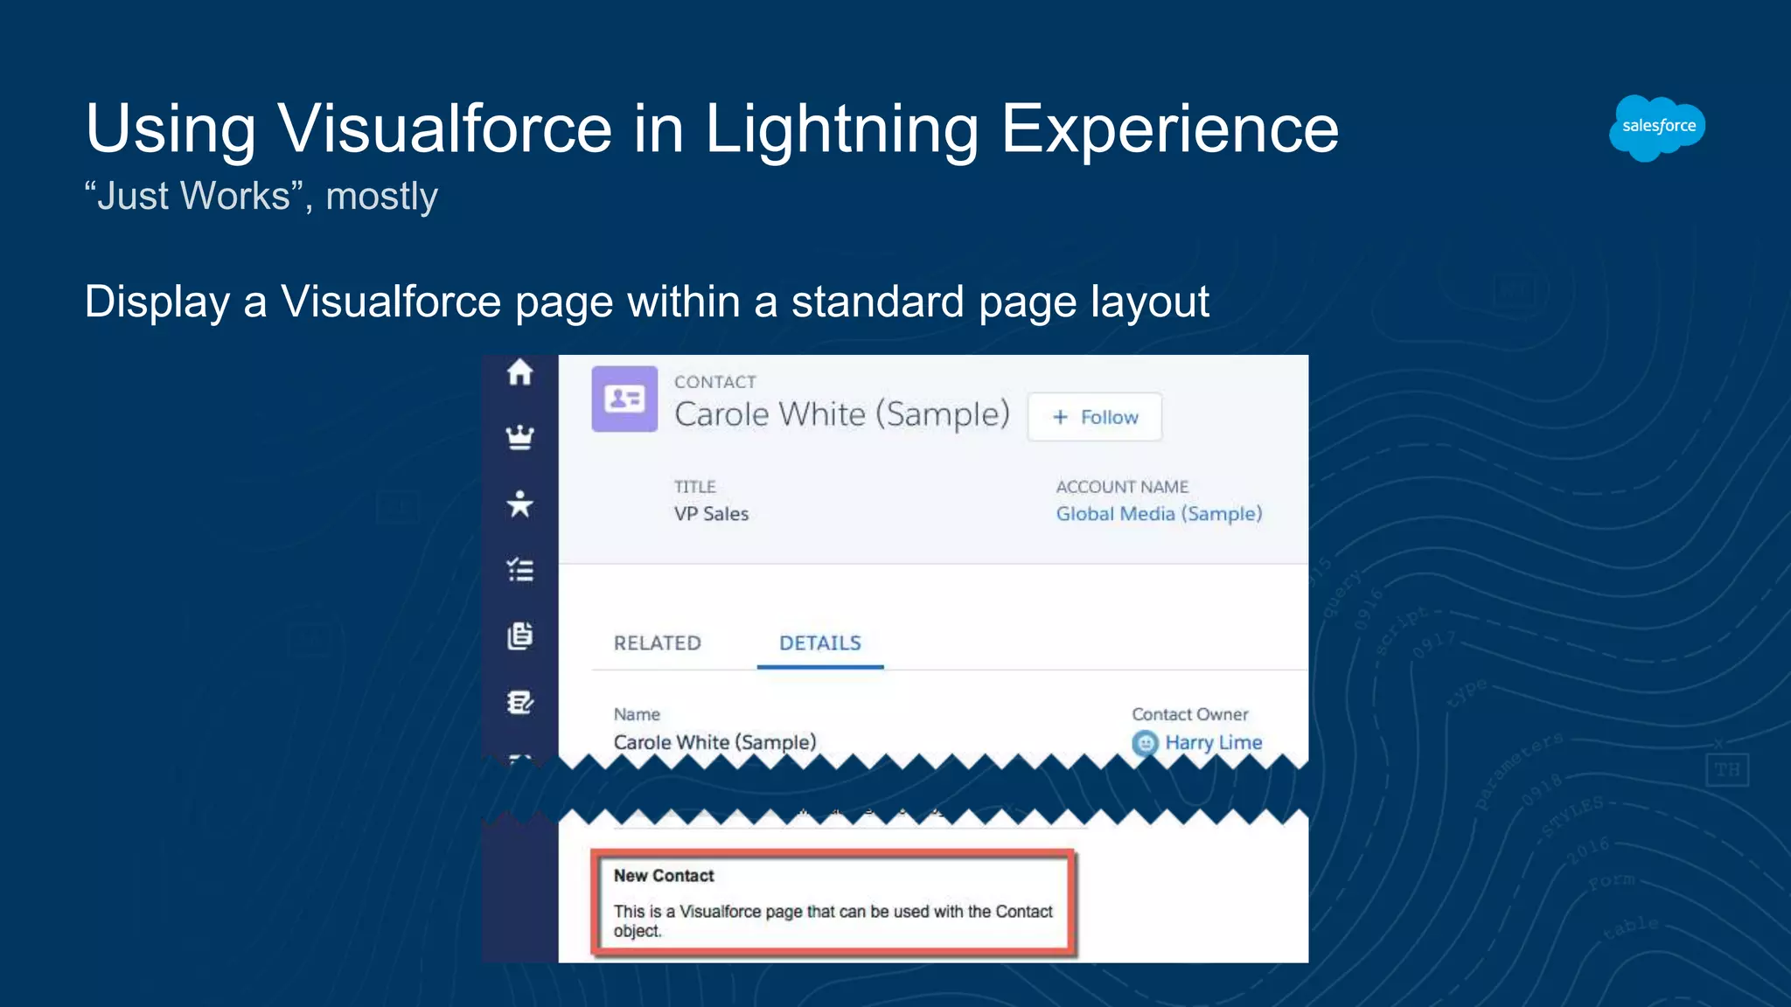The image size is (1791, 1007).
Task: Click the TITLE field label
Action: [x=694, y=487]
